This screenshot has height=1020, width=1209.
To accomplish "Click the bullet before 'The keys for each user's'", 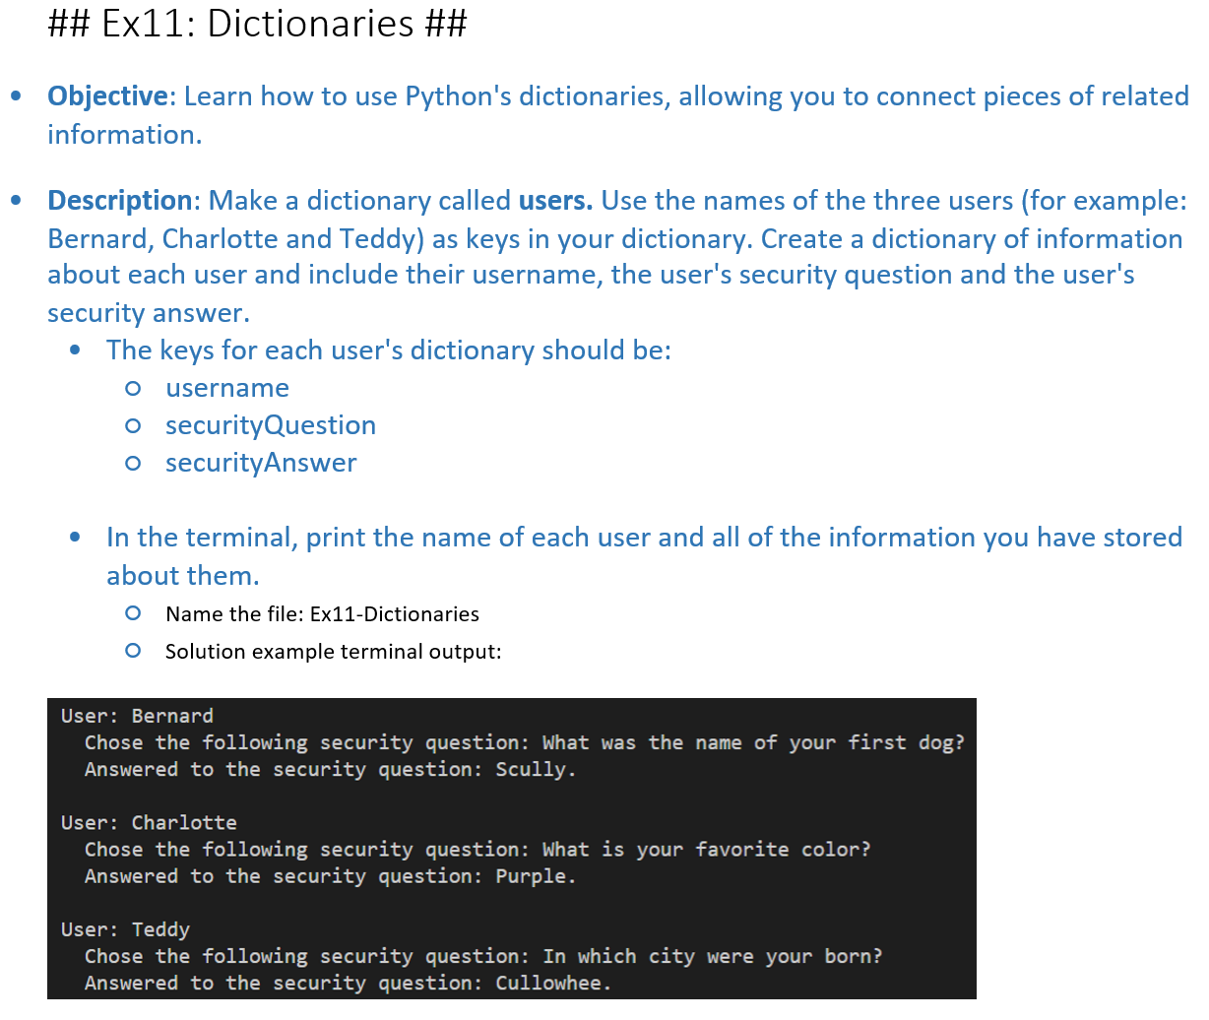I will [75, 351].
